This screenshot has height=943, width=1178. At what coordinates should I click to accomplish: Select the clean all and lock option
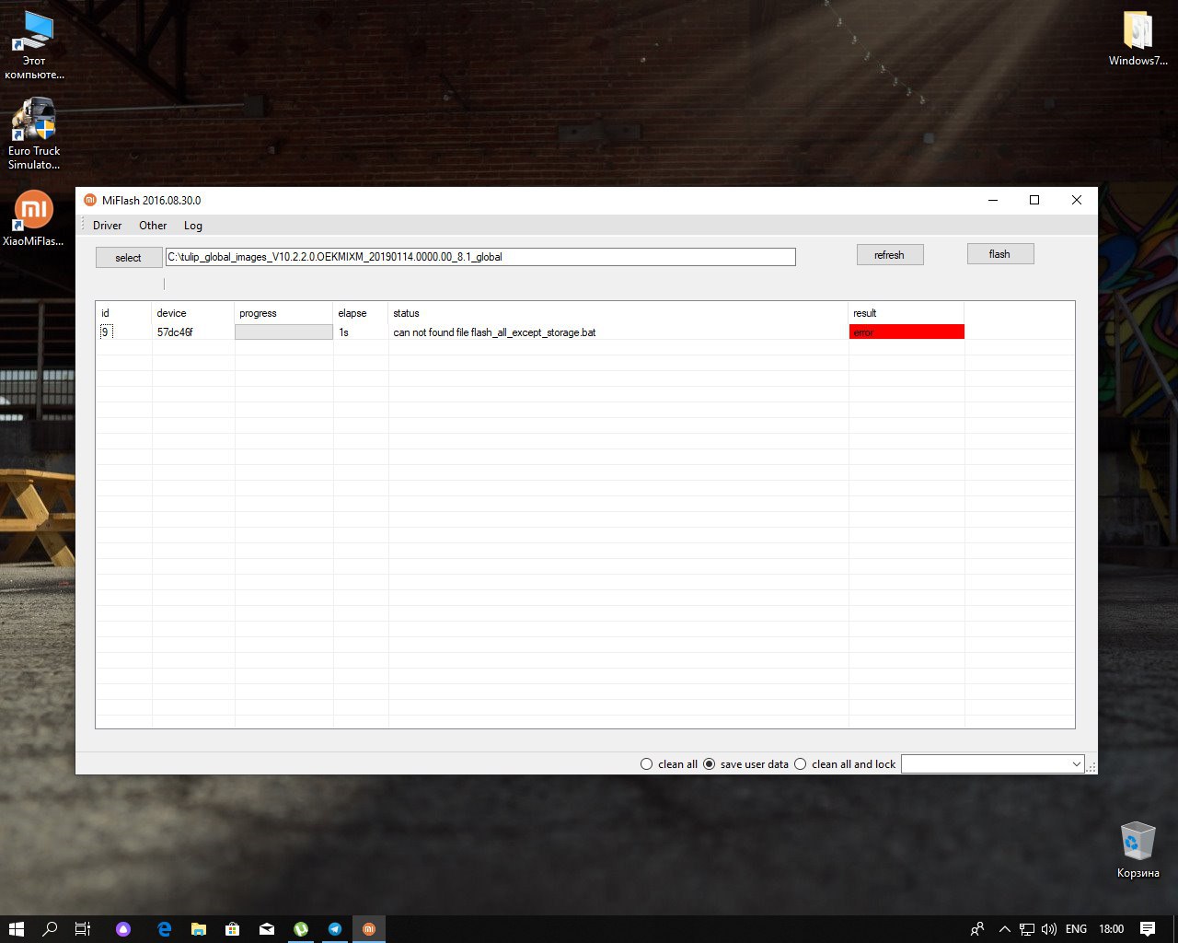(x=845, y=764)
